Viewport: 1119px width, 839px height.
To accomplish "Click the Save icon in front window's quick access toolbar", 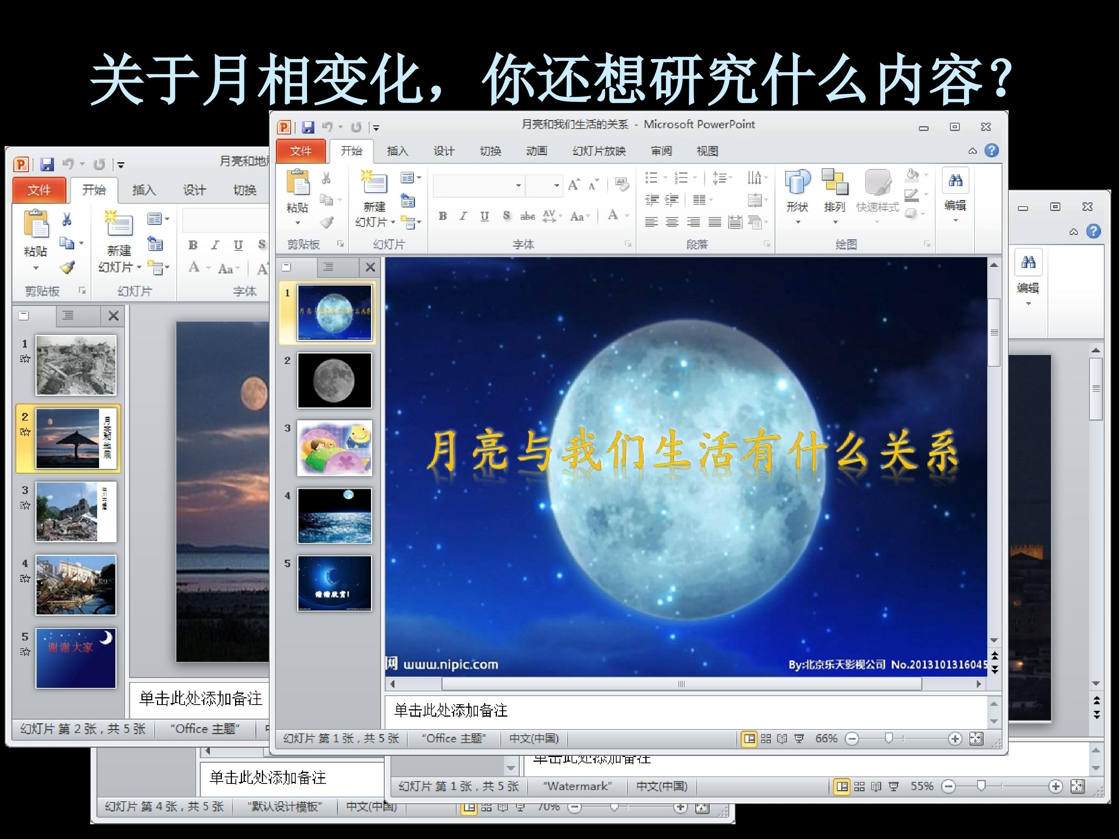I will tap(308, 127).
